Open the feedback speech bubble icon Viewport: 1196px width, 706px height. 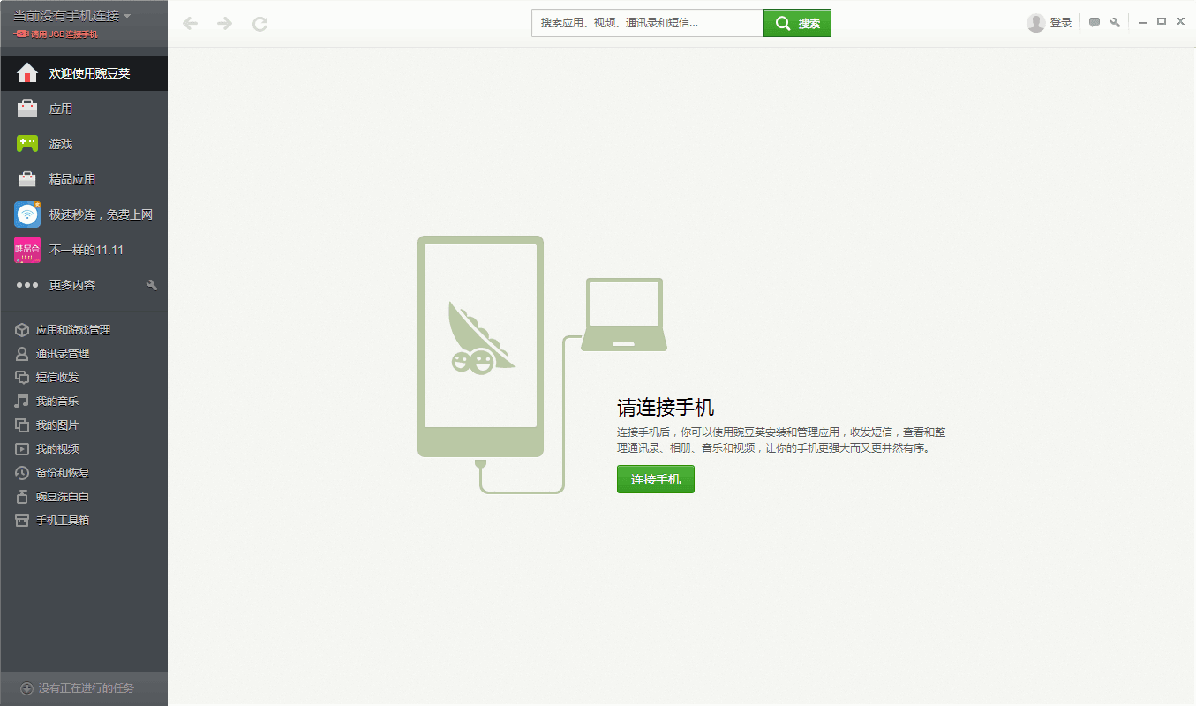(x=1094, y=23)
